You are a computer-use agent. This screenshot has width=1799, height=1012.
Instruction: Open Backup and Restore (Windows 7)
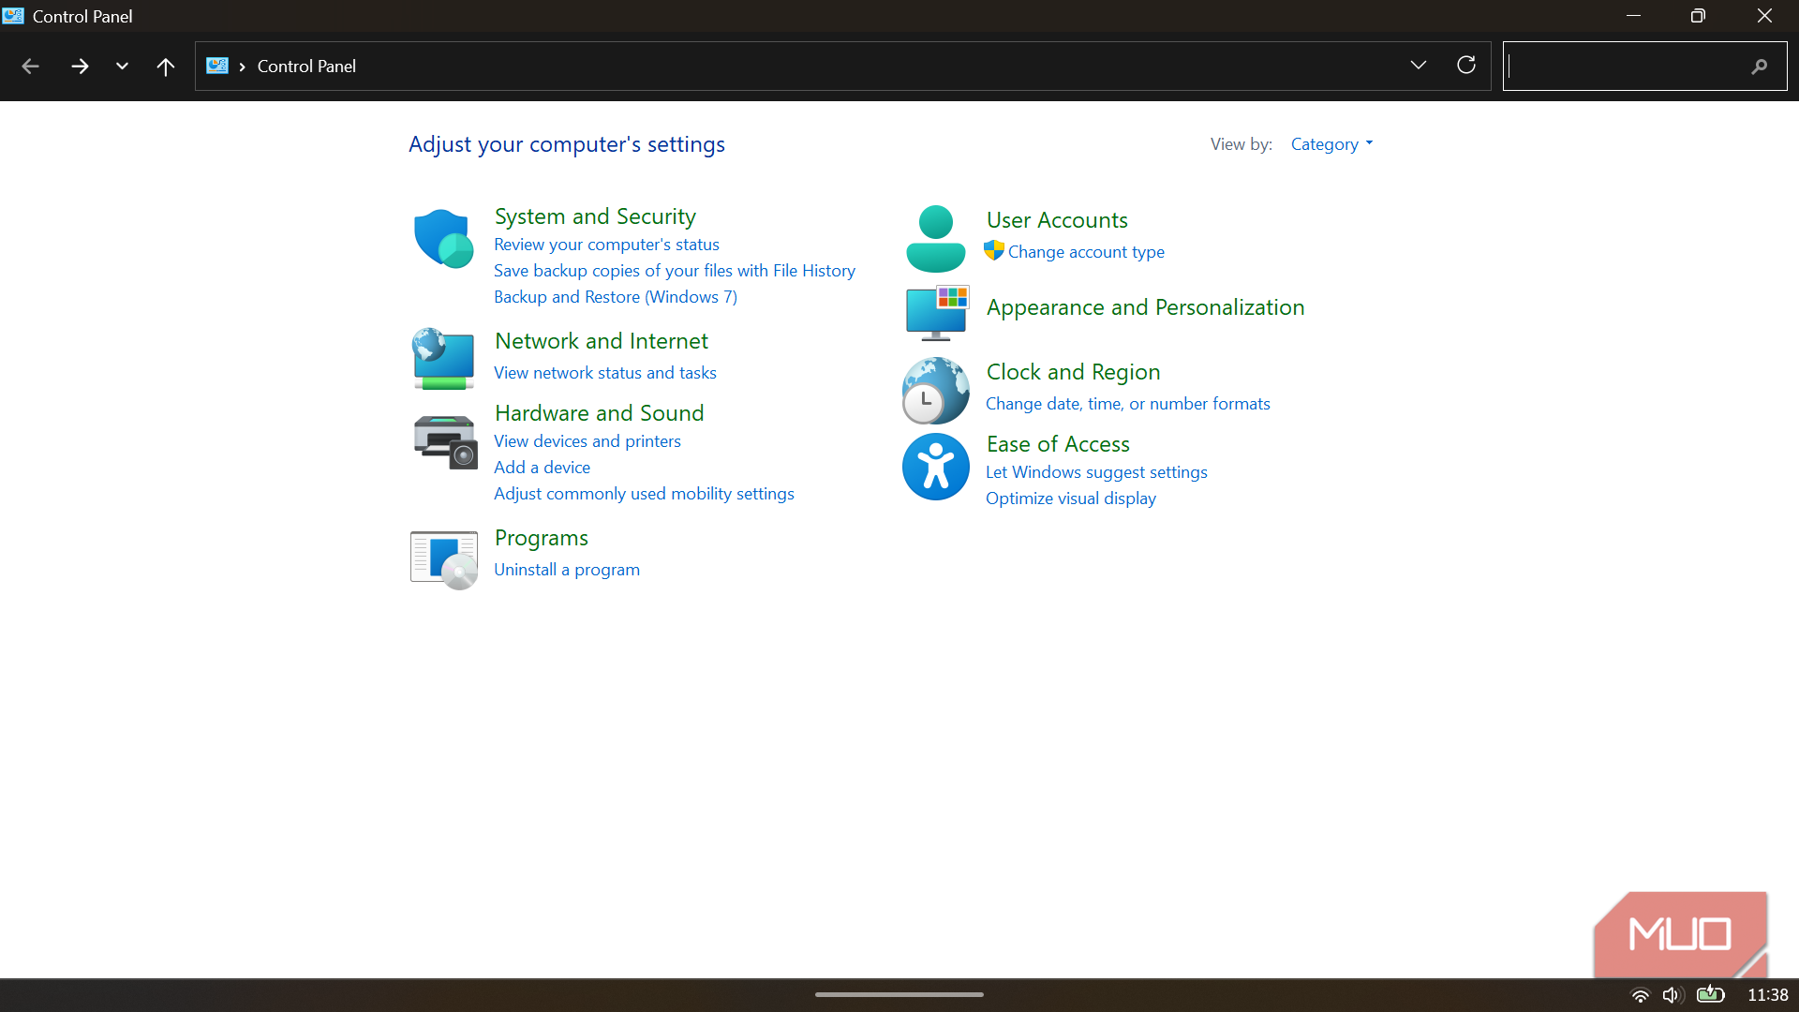(x=616, y=297)
